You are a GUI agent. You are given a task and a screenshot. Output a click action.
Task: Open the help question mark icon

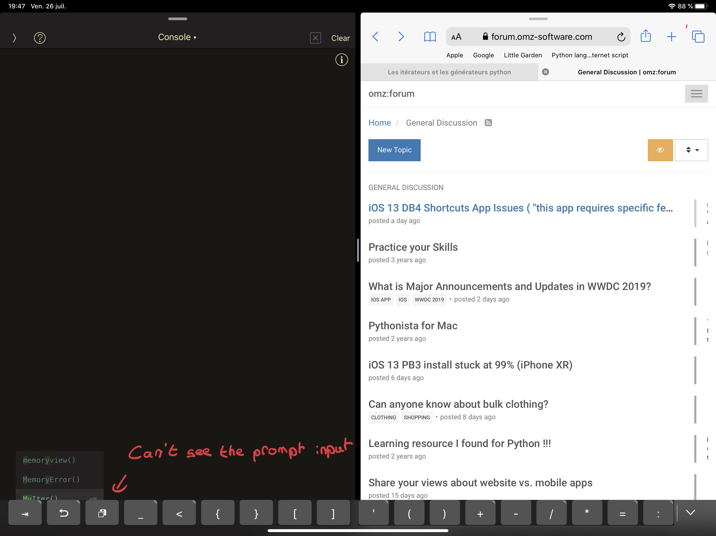coord(40,38)
